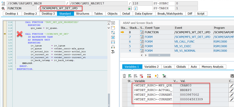Click the pencil edit icon for 000004583309 row
Image resolution: width=234 pixels, height=107 pixels.
(x=231, y=99)
